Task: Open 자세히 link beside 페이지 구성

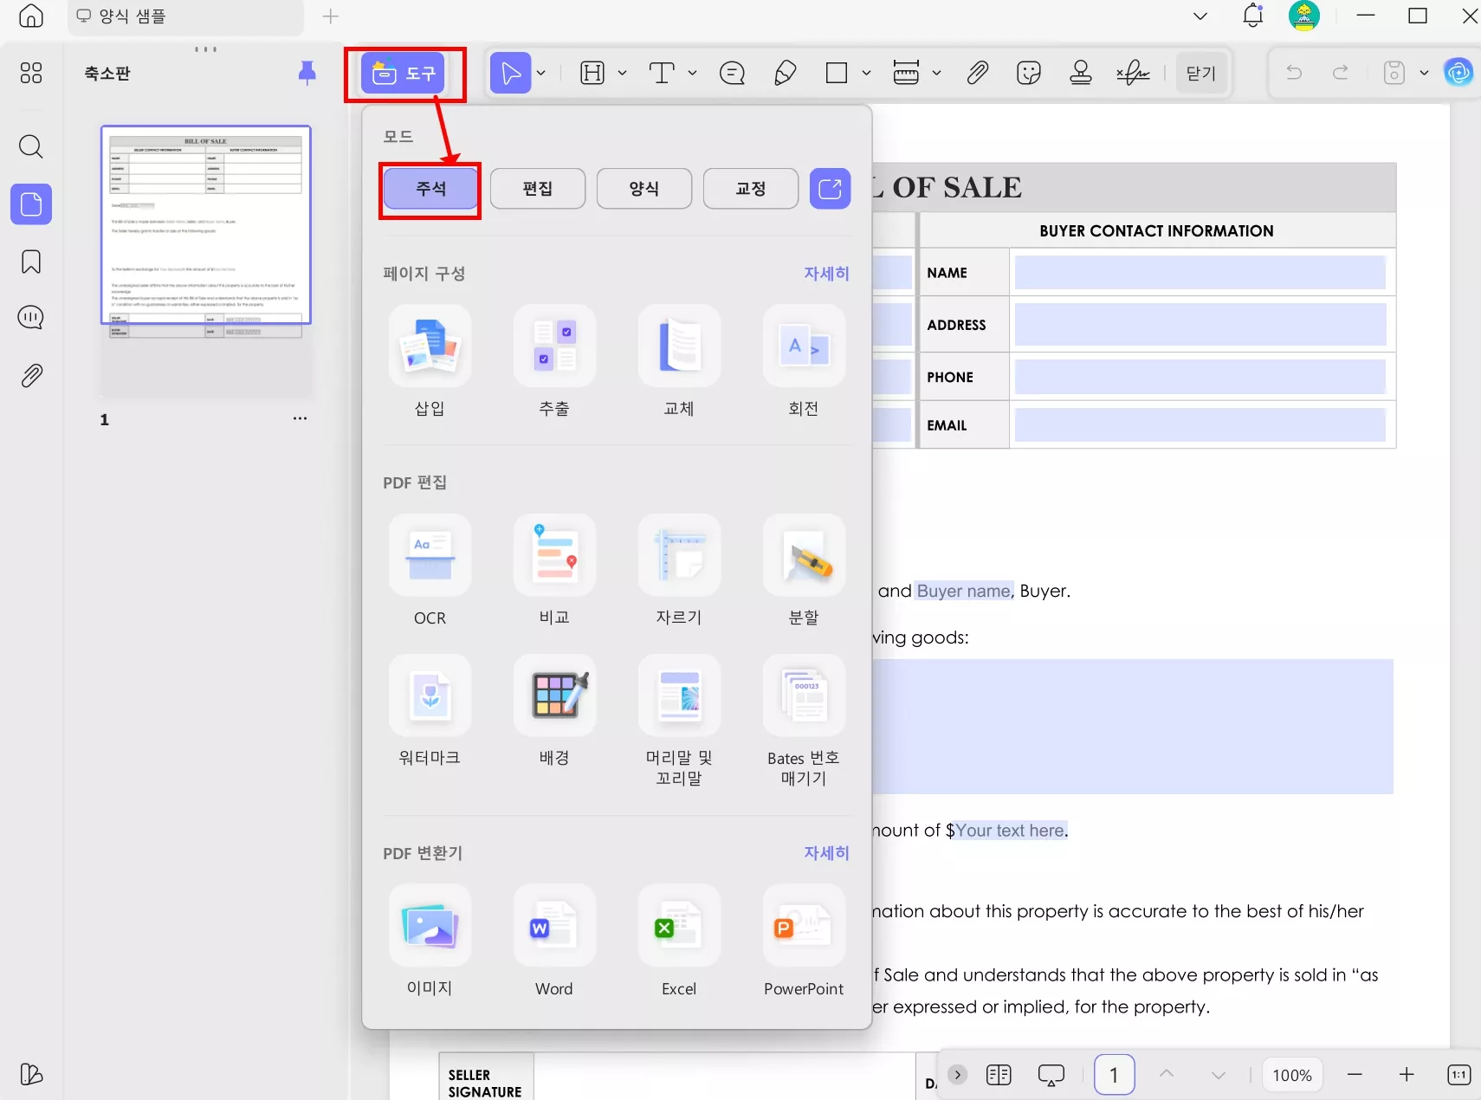Action: tap(825, 274)
